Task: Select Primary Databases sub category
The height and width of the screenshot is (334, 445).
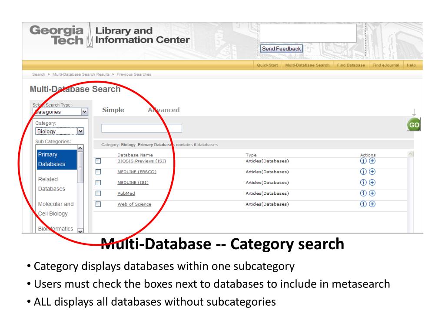Action: point(57,159)
